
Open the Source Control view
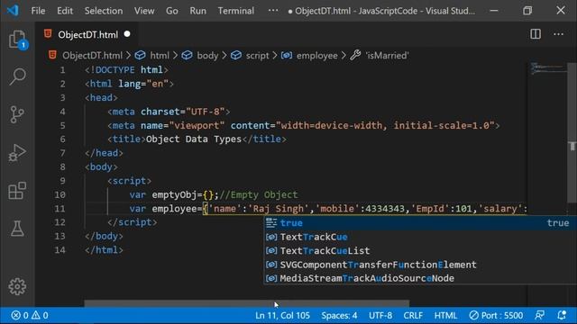pos(17,114)
